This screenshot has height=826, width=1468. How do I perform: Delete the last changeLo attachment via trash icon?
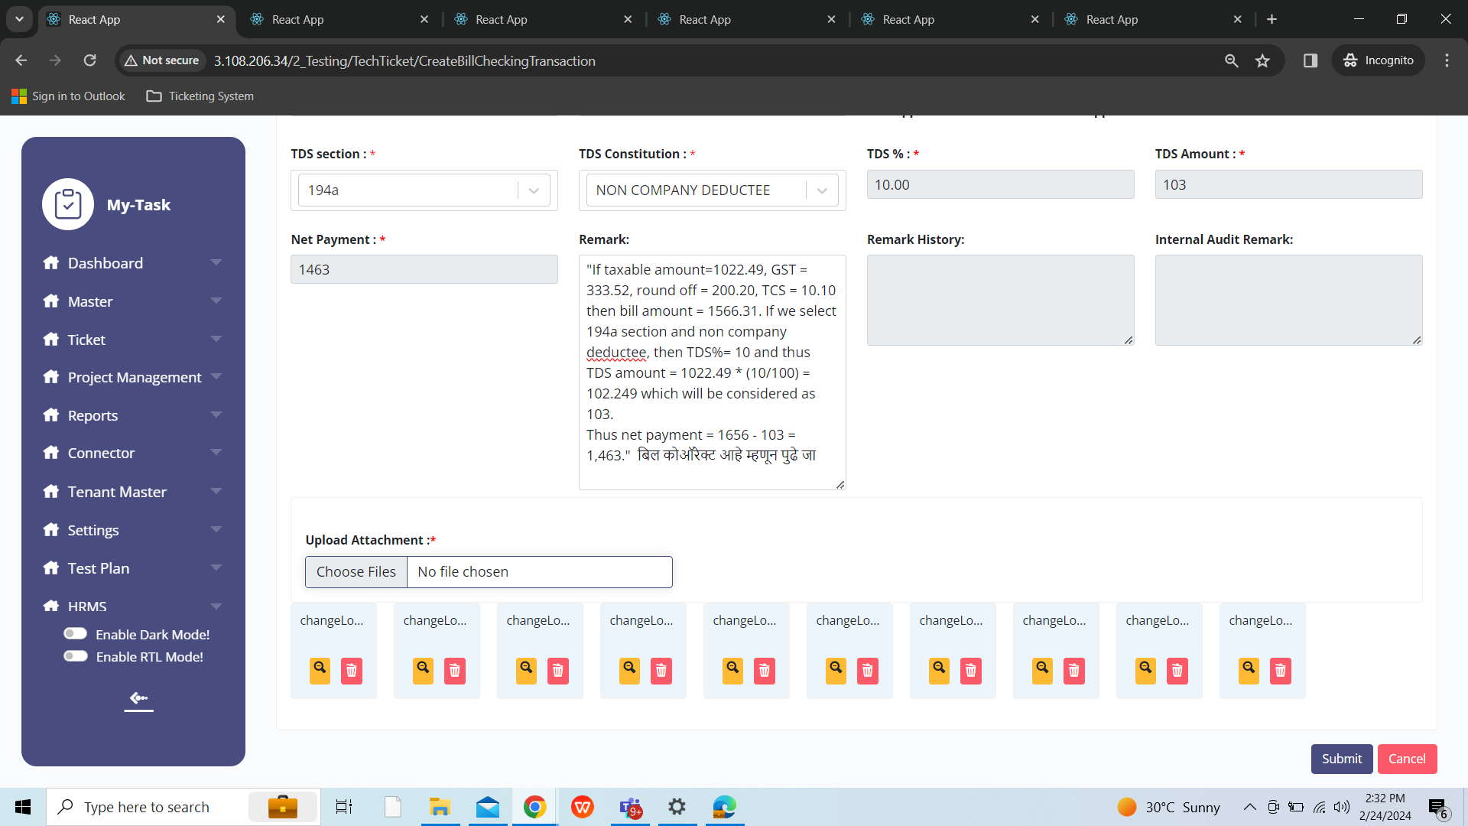(1281, 671)
